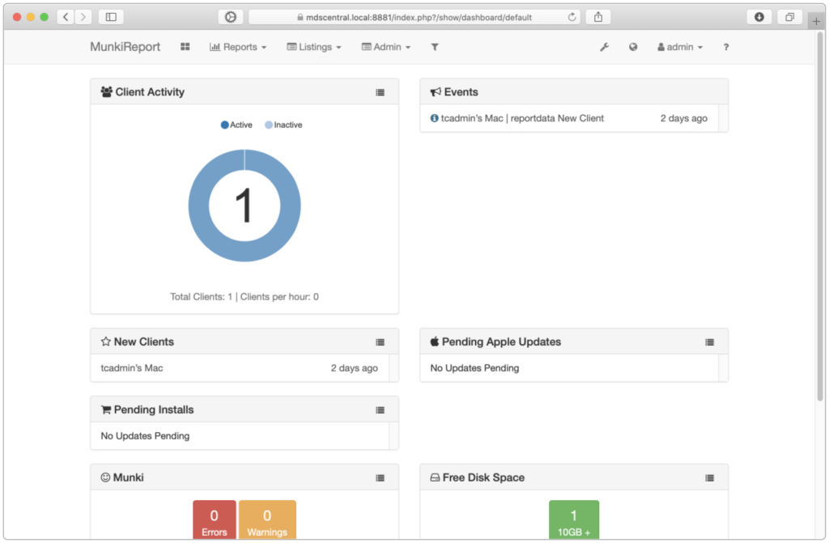Open the dashboard grid icon

[x=185, y=47]
